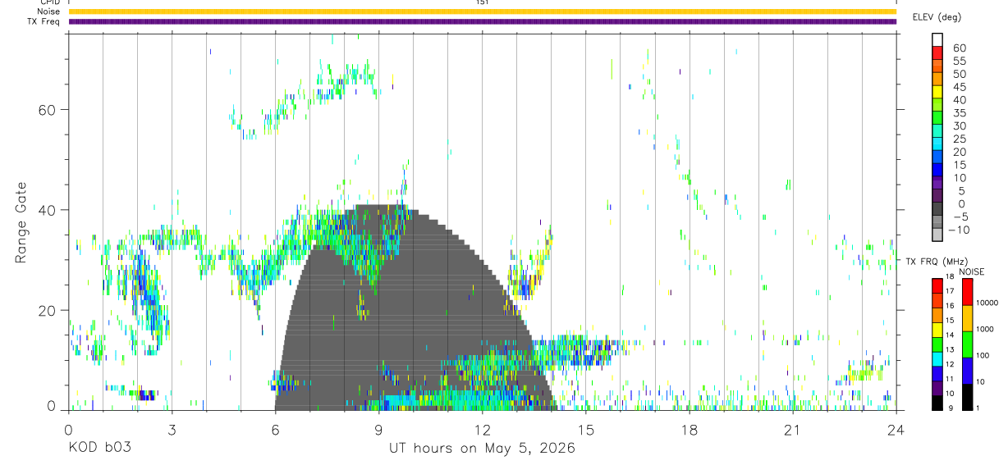Select the red top swatch of NOISE colorbar

[968, 292]
